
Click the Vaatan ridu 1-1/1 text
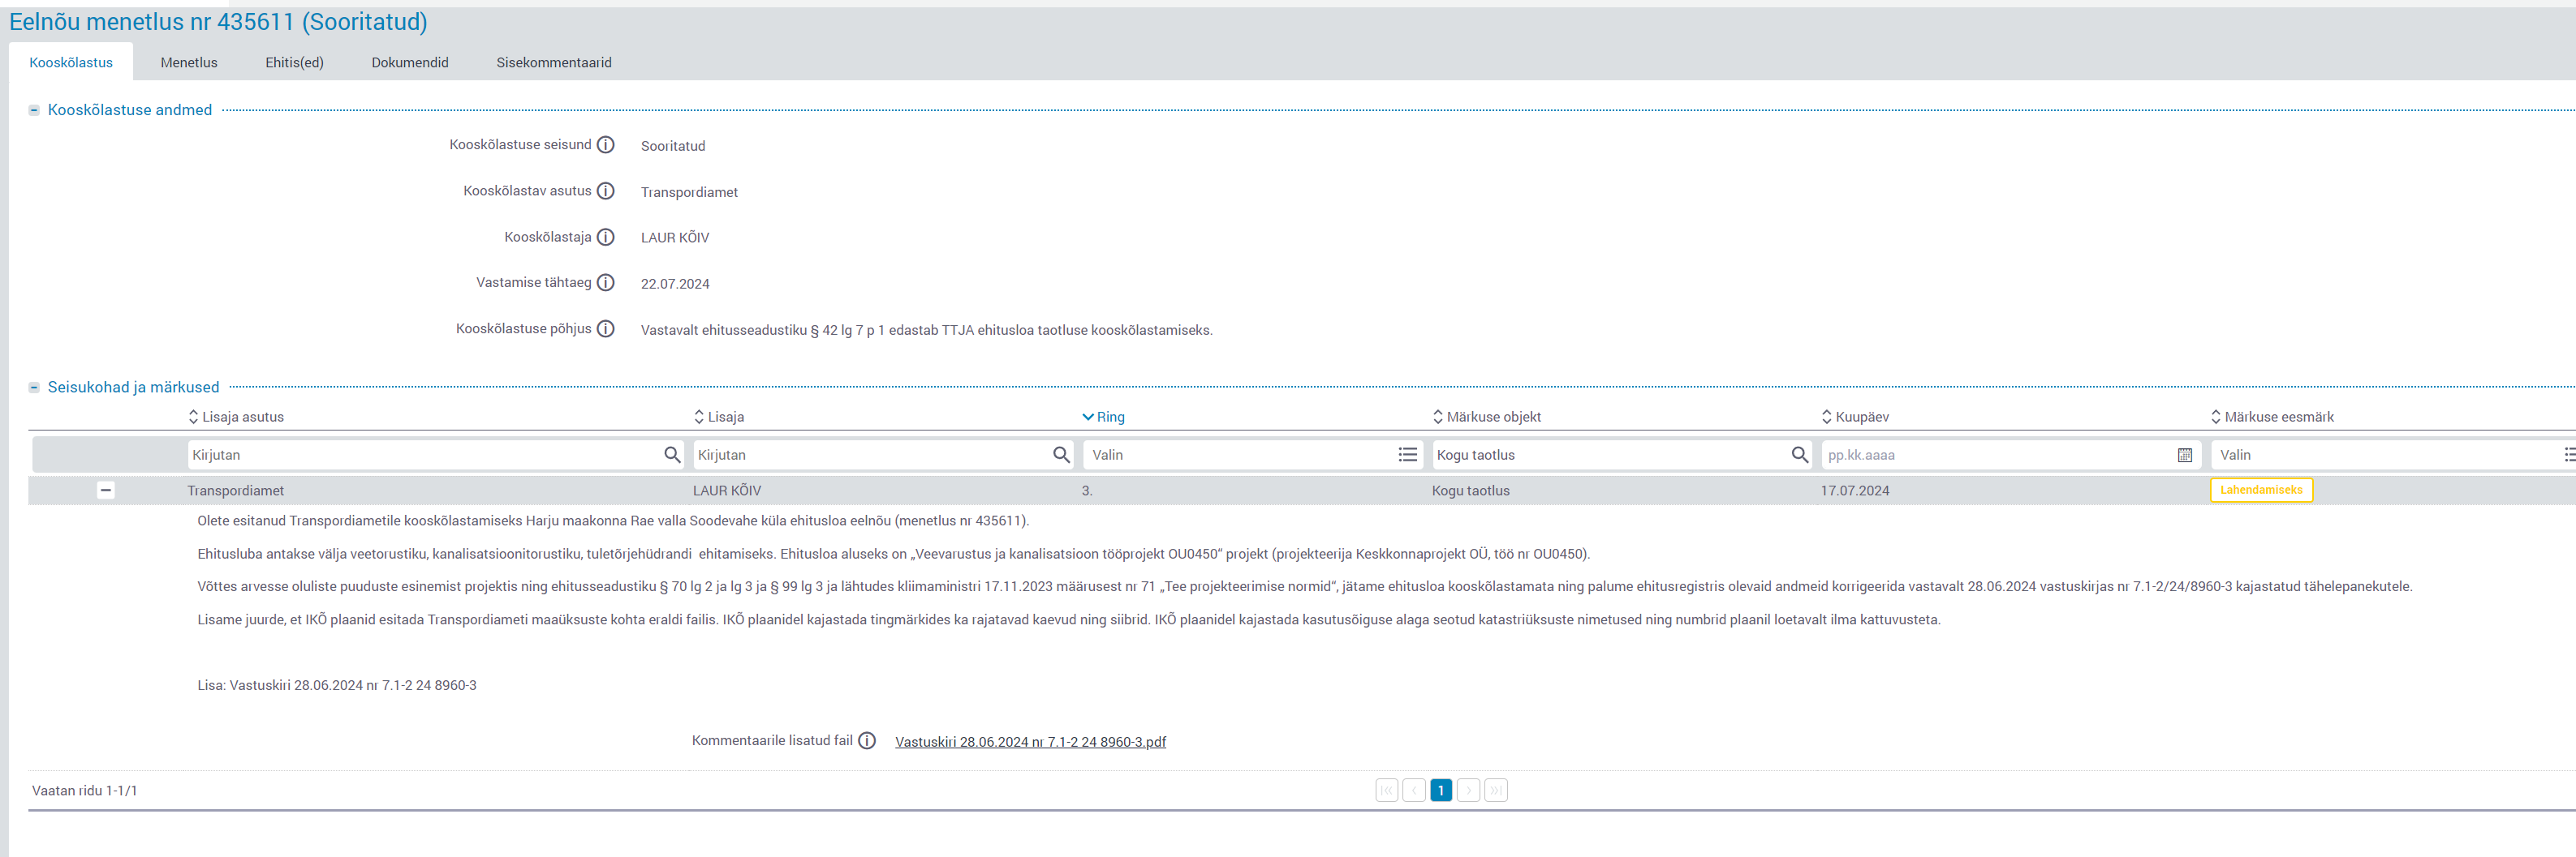click(x=85, y=790)
